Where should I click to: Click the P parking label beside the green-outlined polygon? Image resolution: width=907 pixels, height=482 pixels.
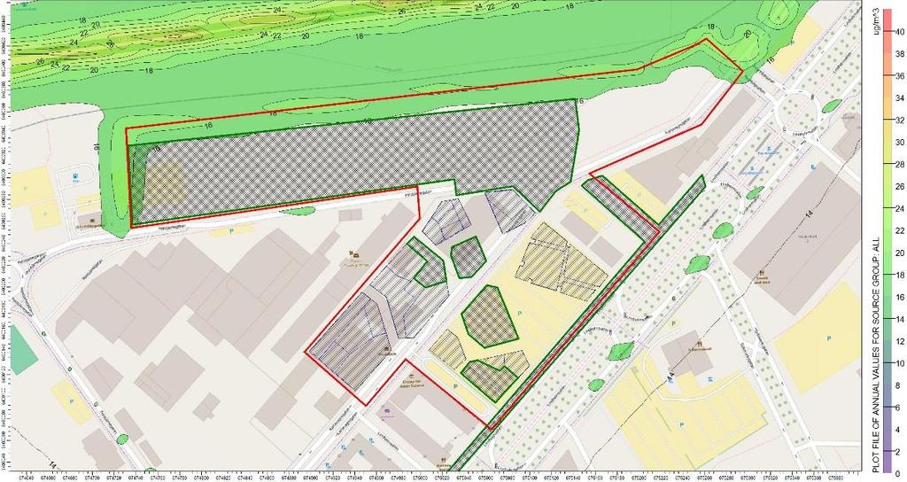[519, 313]
